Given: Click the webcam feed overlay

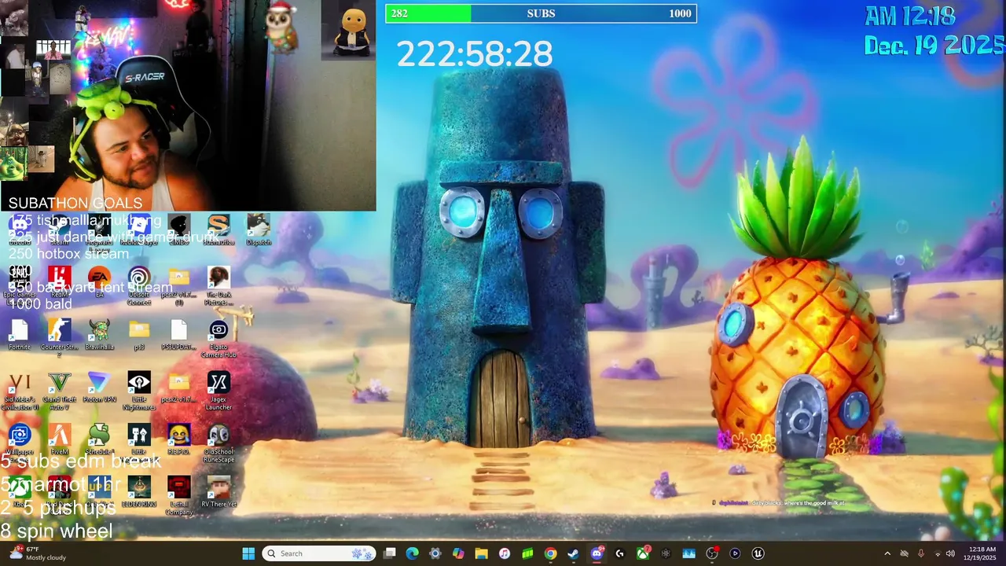Looking at the screenshot, I should 188,105.
